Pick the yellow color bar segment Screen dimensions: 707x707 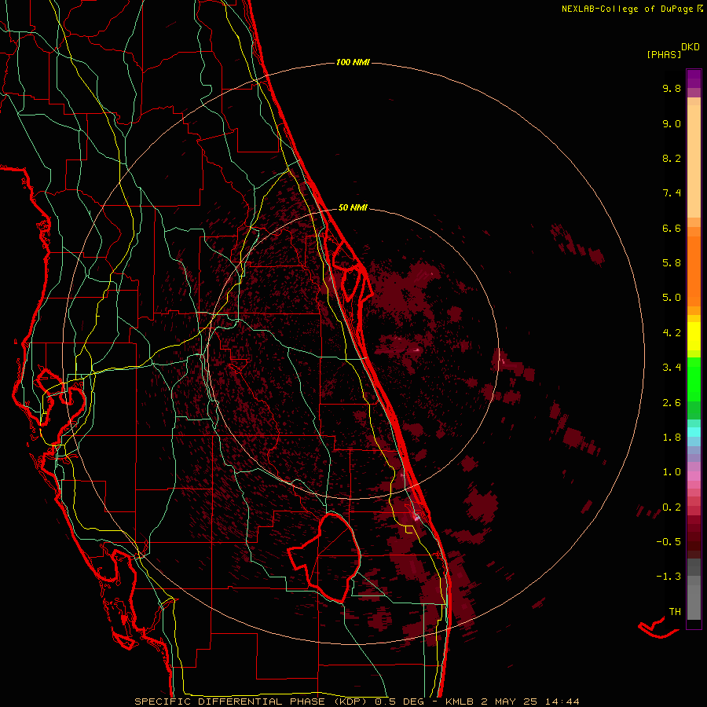coord(694,336)
